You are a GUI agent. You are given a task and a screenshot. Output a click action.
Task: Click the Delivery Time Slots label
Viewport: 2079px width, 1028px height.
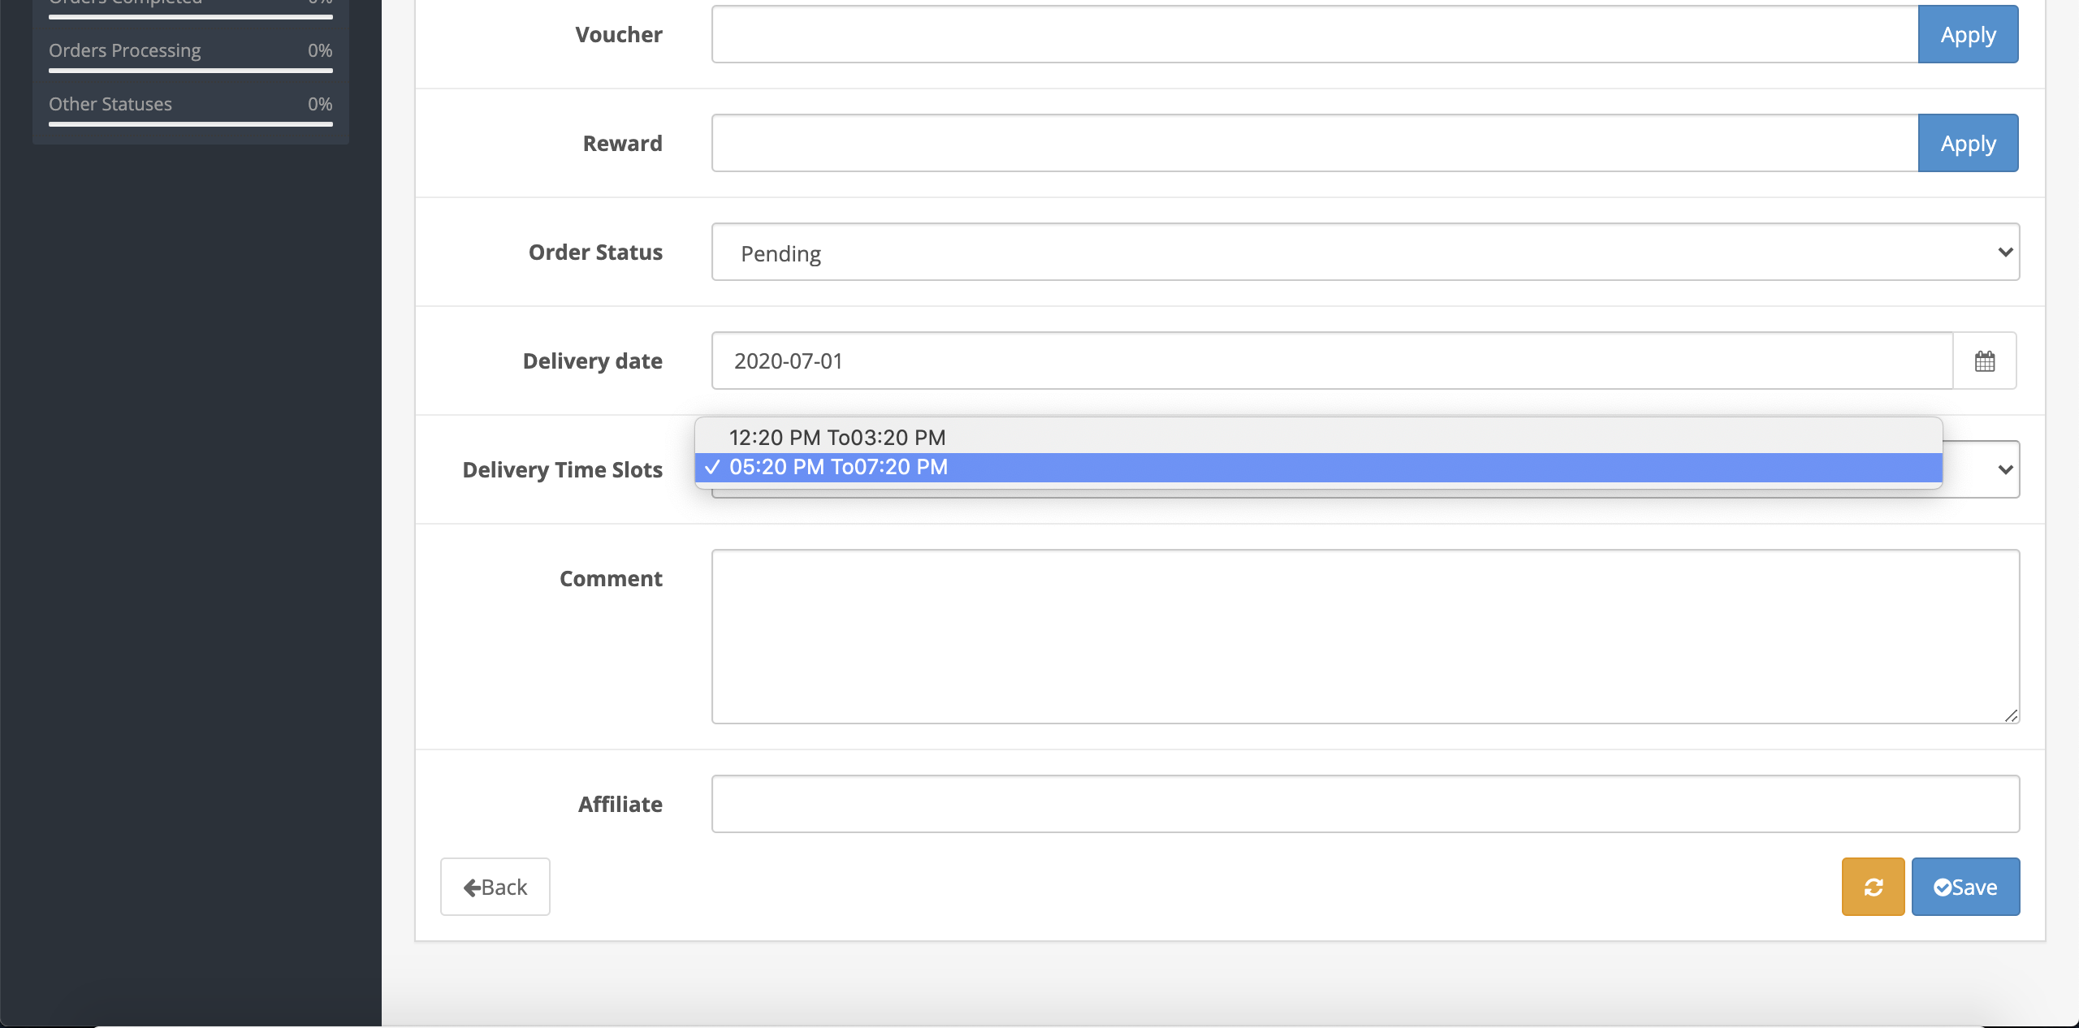562,469
